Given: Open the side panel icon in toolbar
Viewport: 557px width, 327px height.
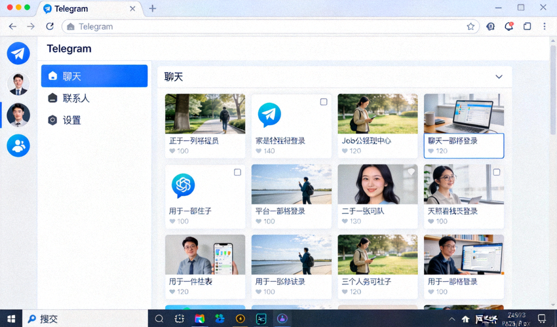Looking at the screenshot, I should 527,26.
